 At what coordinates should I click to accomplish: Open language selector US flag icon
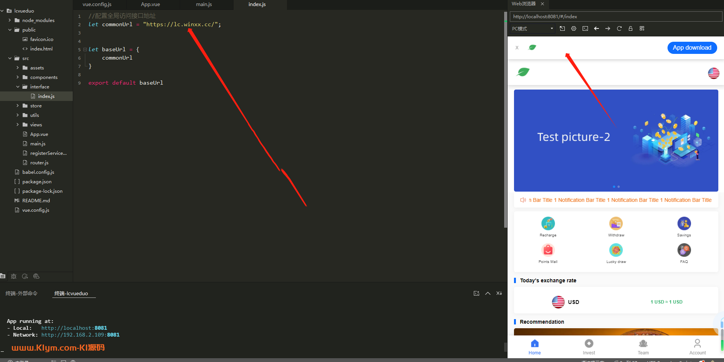click(x=713, y=73)
